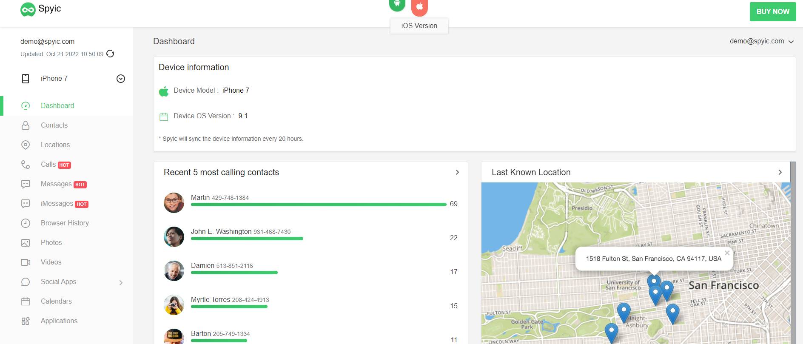
Task: Open the Recent 5 most calling contacts arrow
Action: (457, 172)
